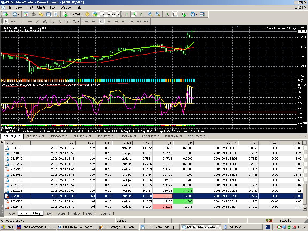Select the Draw trendline tool

[x=37, y=21]
